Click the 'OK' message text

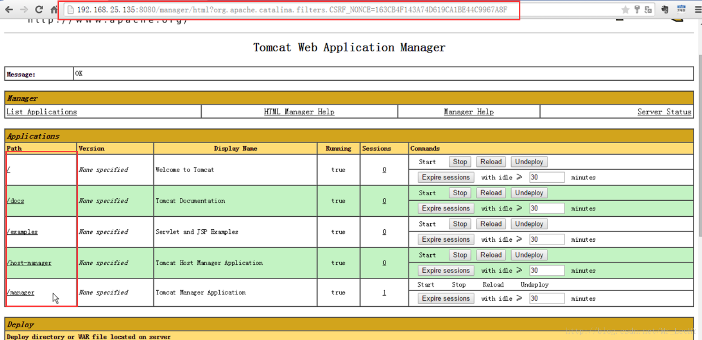(x=79, y=73)
